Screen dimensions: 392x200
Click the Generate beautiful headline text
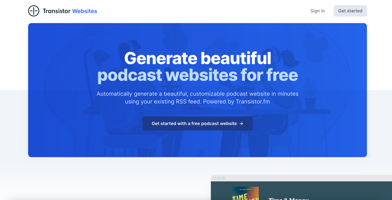[198, 58]
